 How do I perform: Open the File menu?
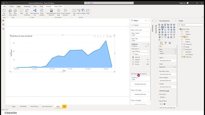(x=4, y=6)
